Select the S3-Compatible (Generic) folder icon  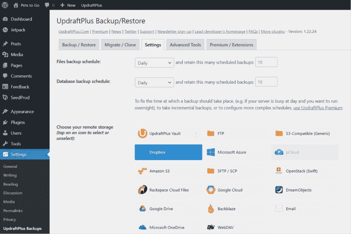[279, 134]
